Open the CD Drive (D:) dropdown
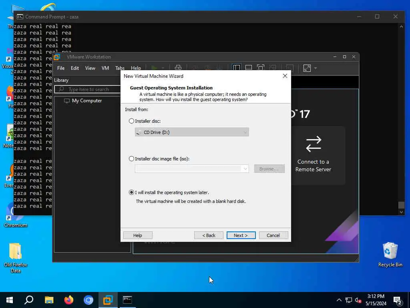Image resolution: width=410 pixels, height=308 pixels. point(192,132)
